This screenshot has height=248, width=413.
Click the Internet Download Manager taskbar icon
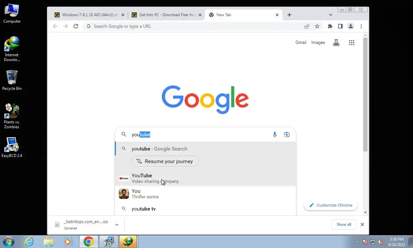128,242
